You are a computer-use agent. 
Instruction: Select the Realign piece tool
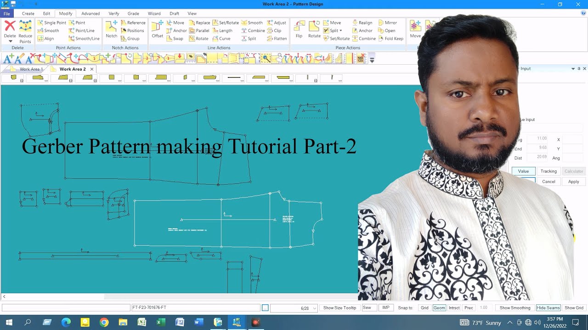click(362, 22)
